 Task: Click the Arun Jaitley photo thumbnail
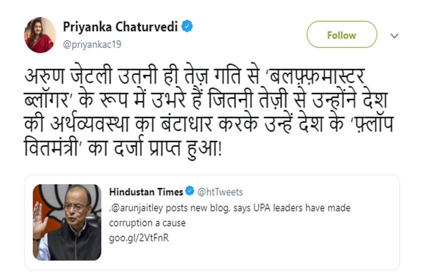pyautogui.click(x=67, y=222)
